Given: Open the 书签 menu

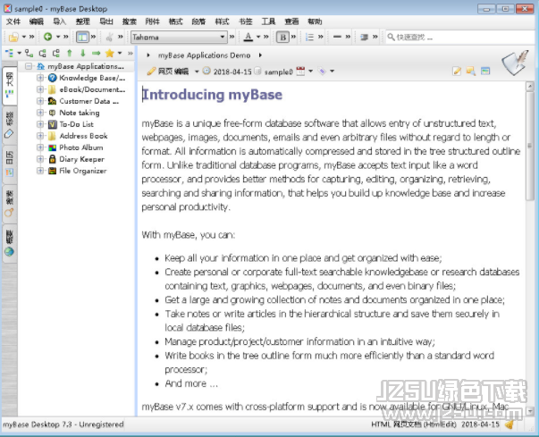Looking at the screenshot, I should coord(246,21).
